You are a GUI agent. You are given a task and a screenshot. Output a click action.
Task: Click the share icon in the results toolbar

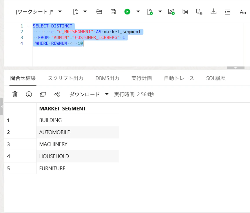coord(57,94)
